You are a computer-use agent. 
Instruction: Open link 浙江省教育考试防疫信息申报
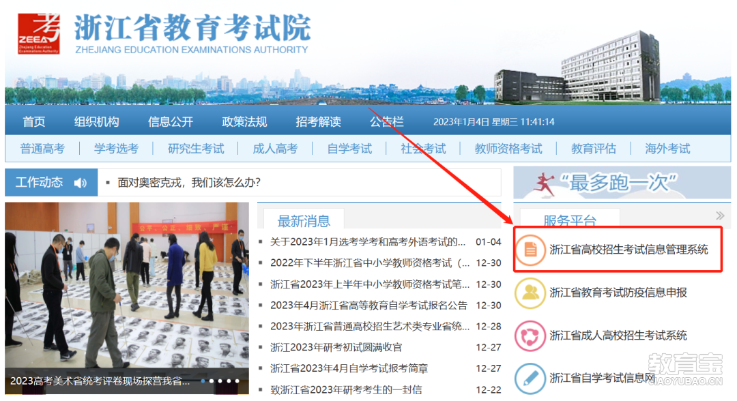click(618, 293)
